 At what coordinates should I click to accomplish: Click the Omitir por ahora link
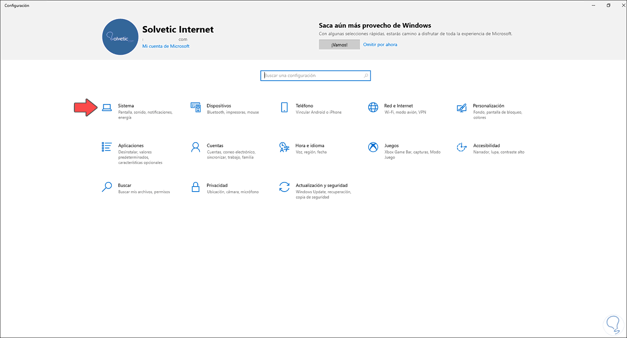tap(380, 44)
